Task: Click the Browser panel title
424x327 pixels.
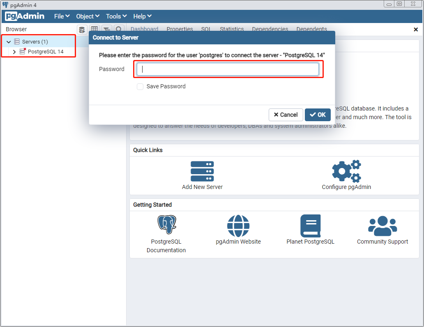Action: click(x=16, y=29)
